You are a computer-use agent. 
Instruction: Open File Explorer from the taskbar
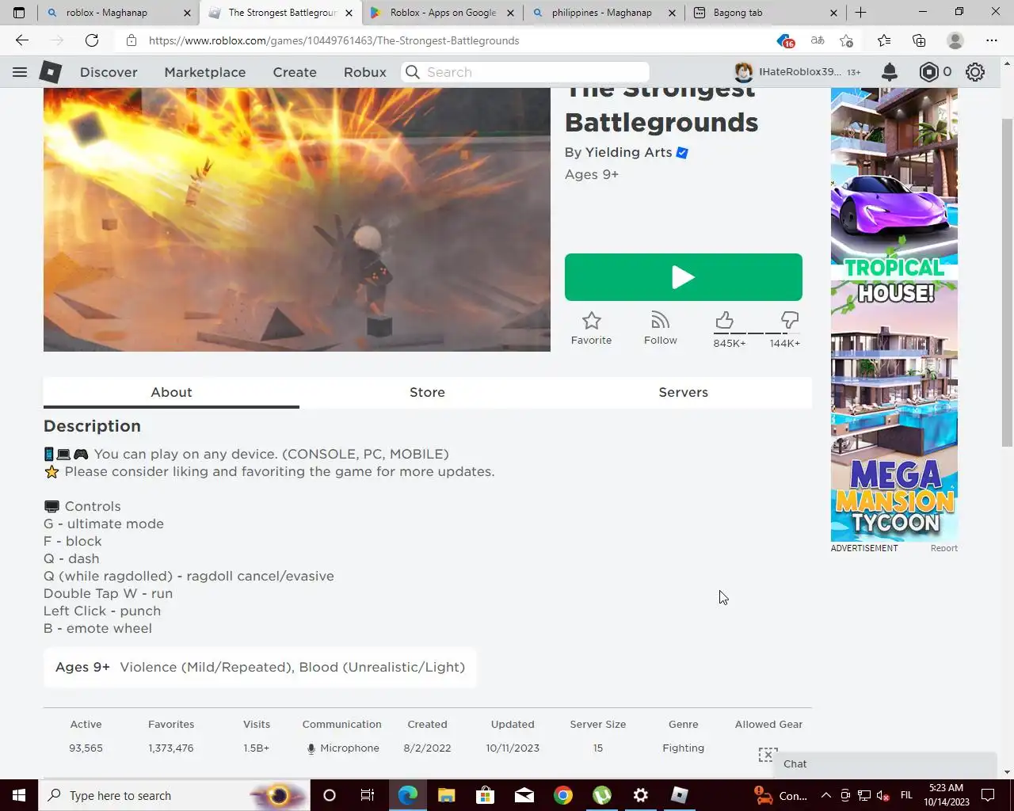(446, 795)
